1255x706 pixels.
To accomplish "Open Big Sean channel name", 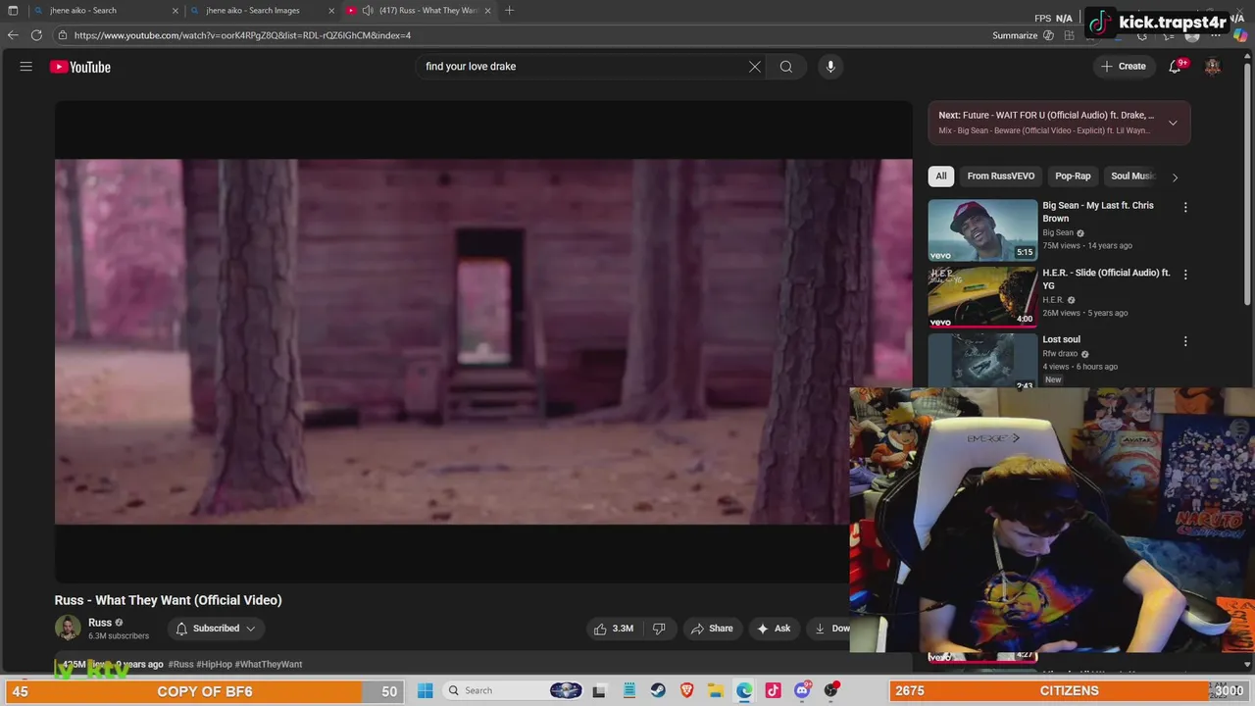I will 1058,232.
